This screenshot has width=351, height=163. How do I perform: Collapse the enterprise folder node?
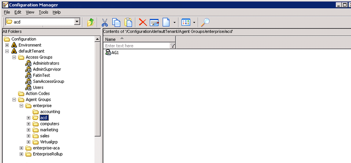(x=21, y=106)
